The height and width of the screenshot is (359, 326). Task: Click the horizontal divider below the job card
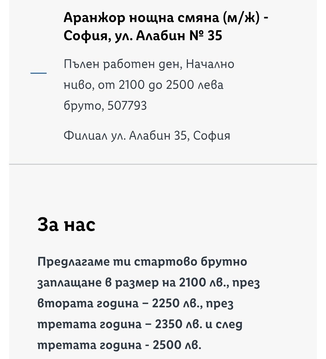tap(163, 164)
